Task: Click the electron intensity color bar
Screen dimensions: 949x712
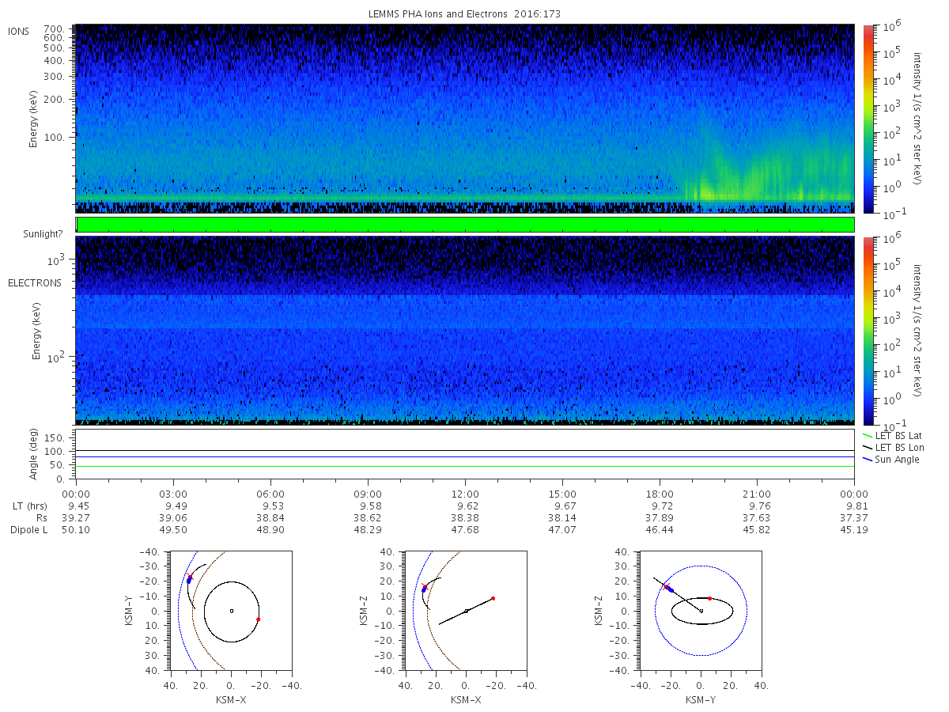Action: pyautogui.click(x=868, y=331)
